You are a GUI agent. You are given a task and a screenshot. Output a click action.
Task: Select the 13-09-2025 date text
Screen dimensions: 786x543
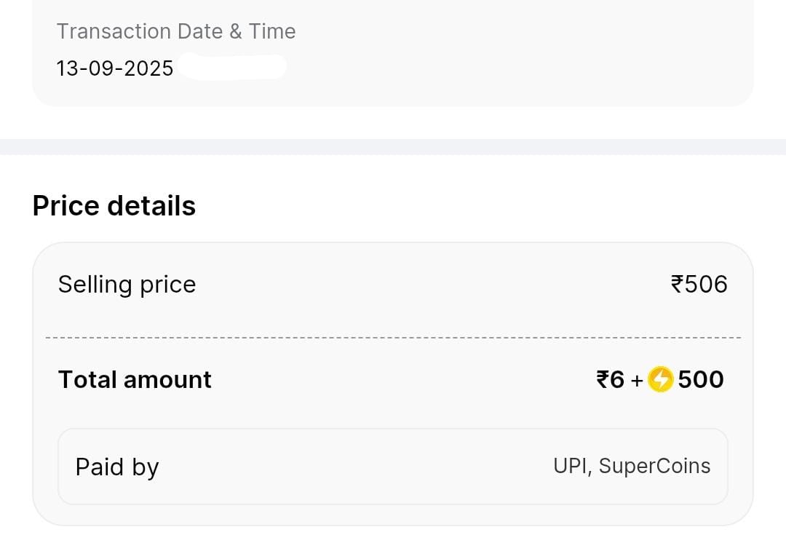point(115,68)
